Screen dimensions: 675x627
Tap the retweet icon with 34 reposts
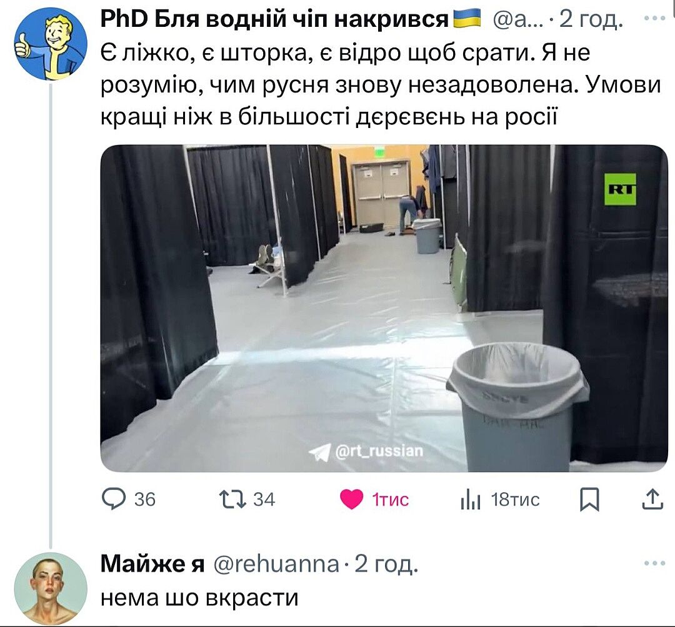click(x=232, y=499)
